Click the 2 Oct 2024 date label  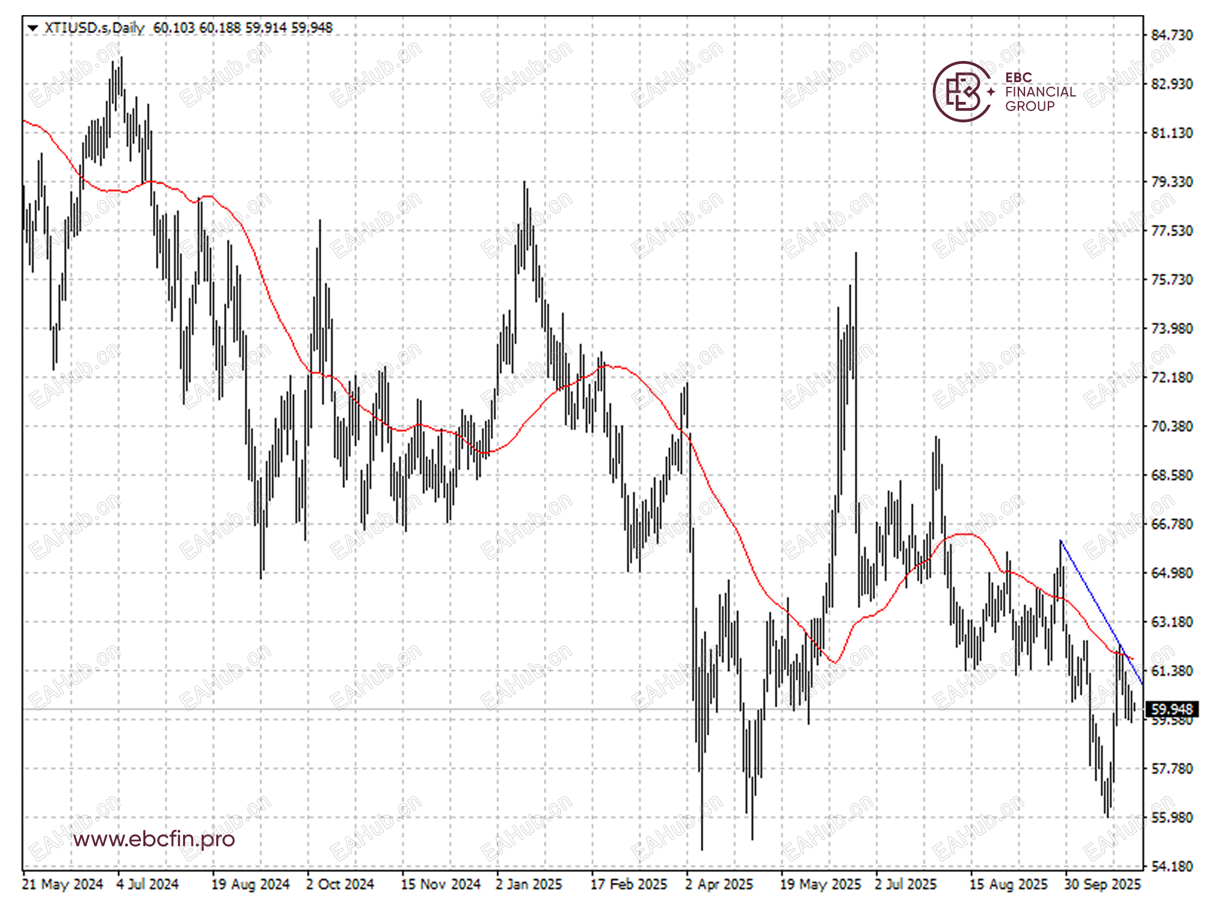[340, 885]
